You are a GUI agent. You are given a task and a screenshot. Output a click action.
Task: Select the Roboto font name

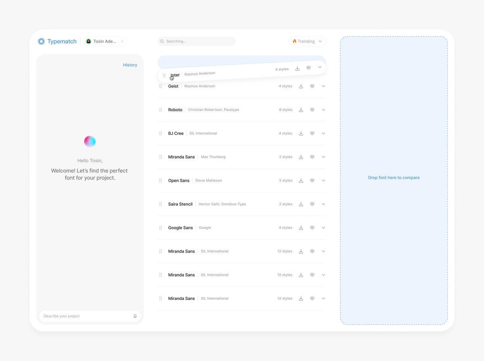(x=175, y=110)
